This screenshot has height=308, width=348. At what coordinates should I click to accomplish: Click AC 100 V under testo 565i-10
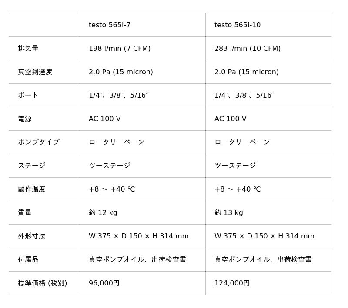231,119
